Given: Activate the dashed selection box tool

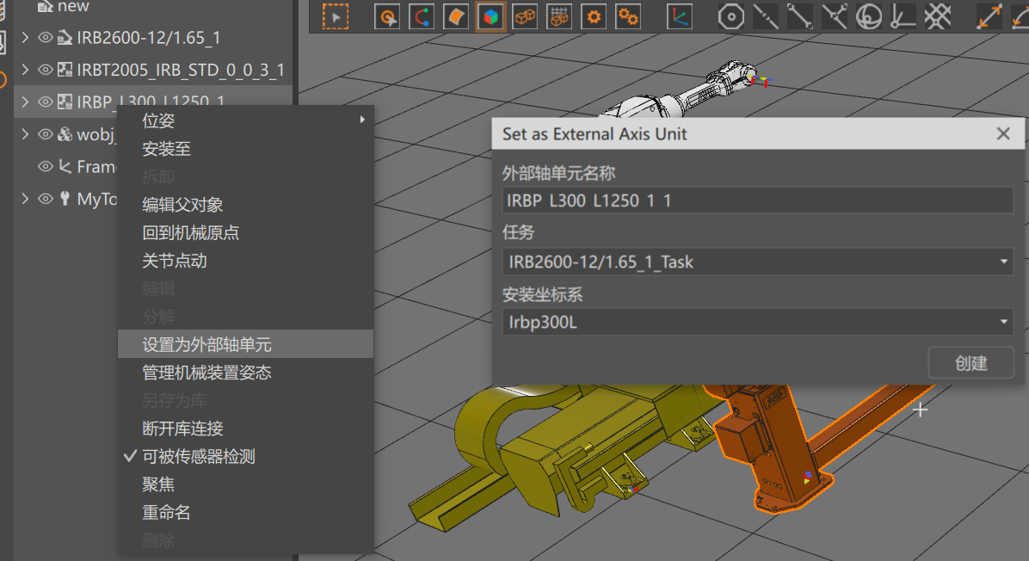Looking at the screenshot, I should coord(336,16).
